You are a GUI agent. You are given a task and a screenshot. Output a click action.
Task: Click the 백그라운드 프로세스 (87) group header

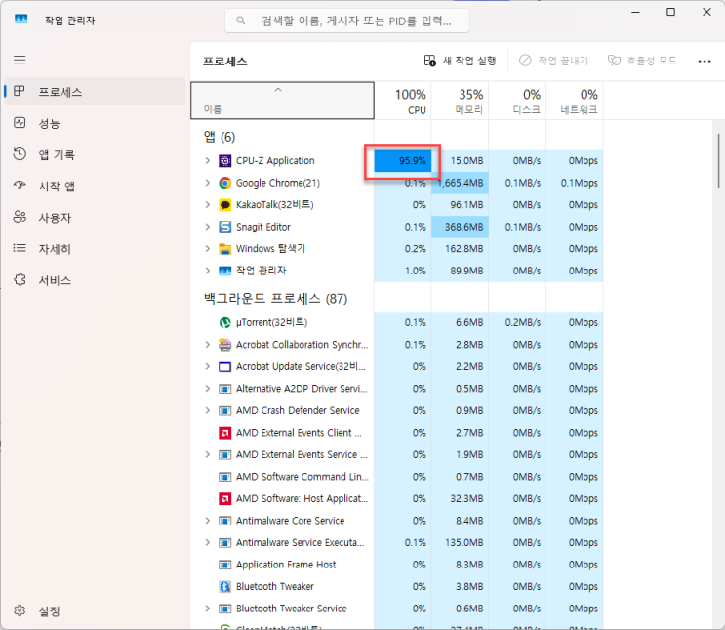275,299
